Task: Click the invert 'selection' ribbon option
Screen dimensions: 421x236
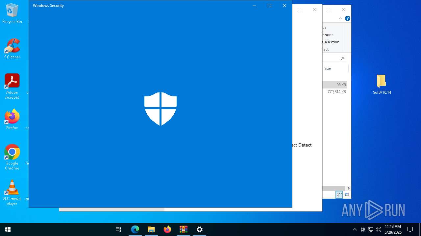Action: 331,42
